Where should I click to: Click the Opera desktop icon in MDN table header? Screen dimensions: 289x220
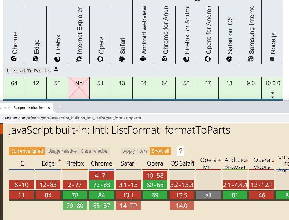pyautogui.click(x=100, y=59)
